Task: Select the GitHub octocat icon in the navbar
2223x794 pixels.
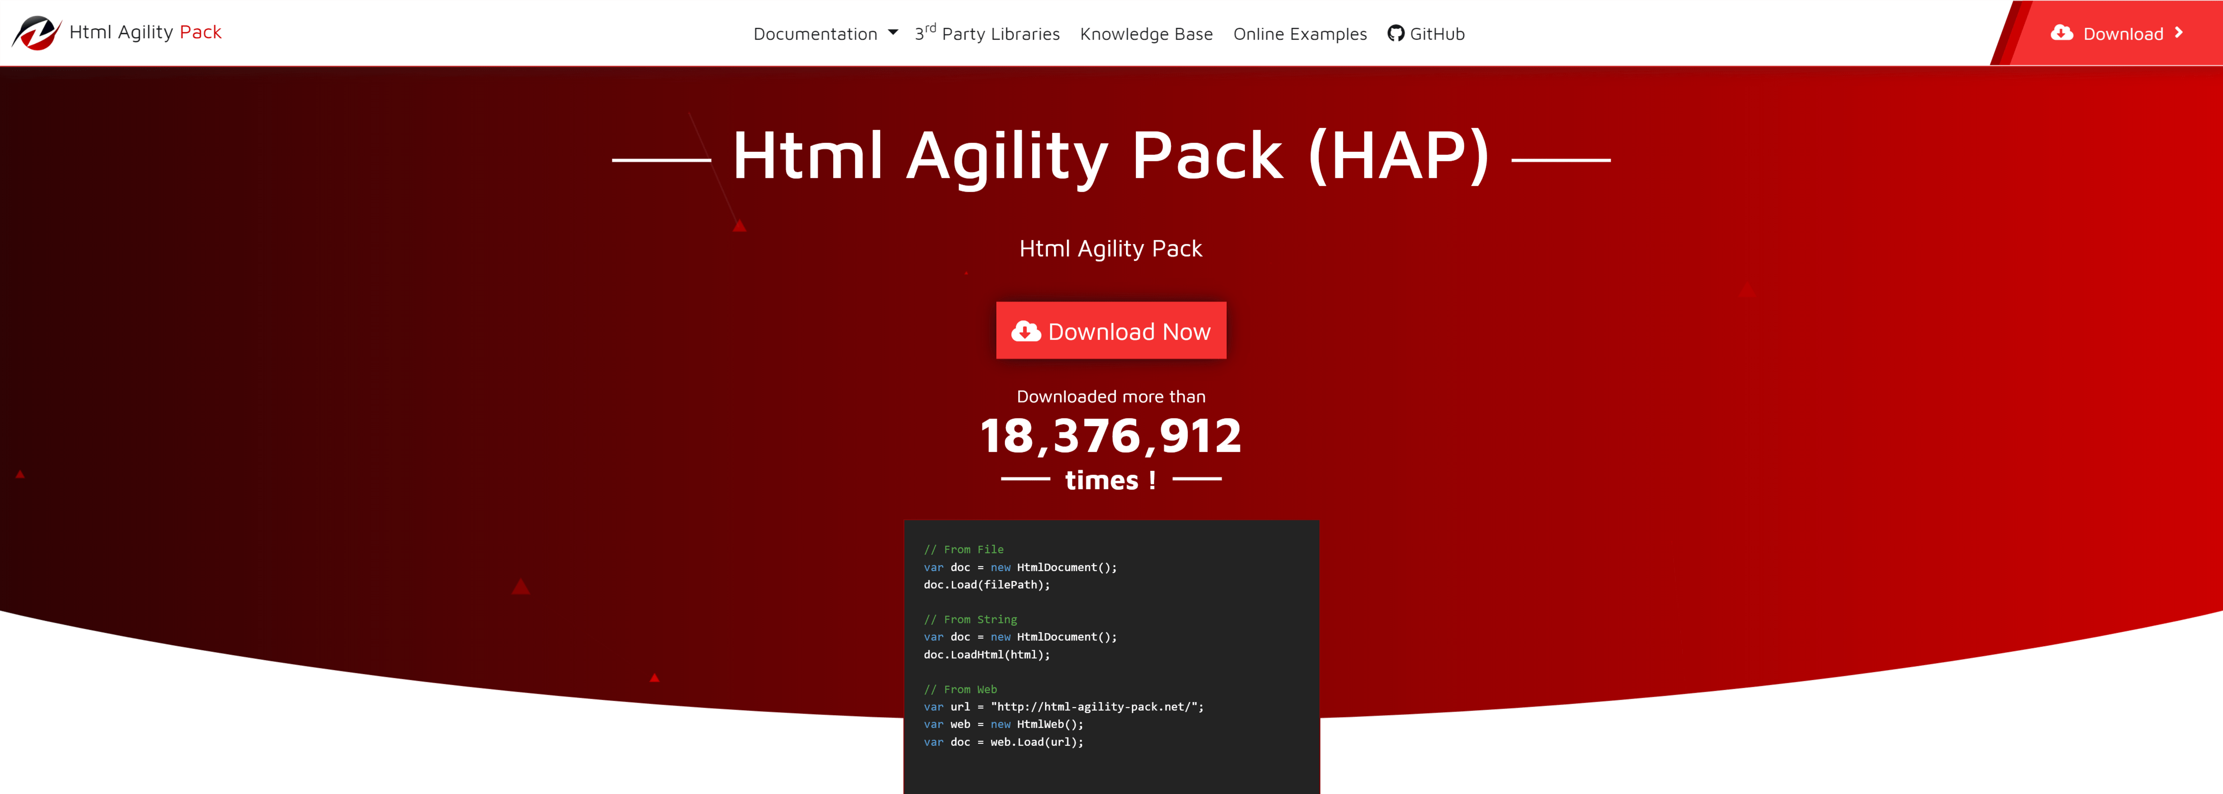Action: [1397, 34]
